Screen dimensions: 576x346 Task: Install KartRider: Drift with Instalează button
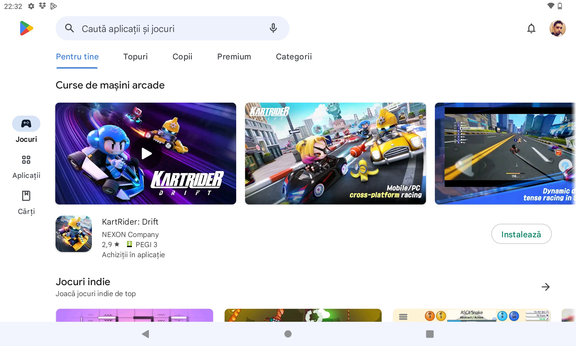pos(521,234)
